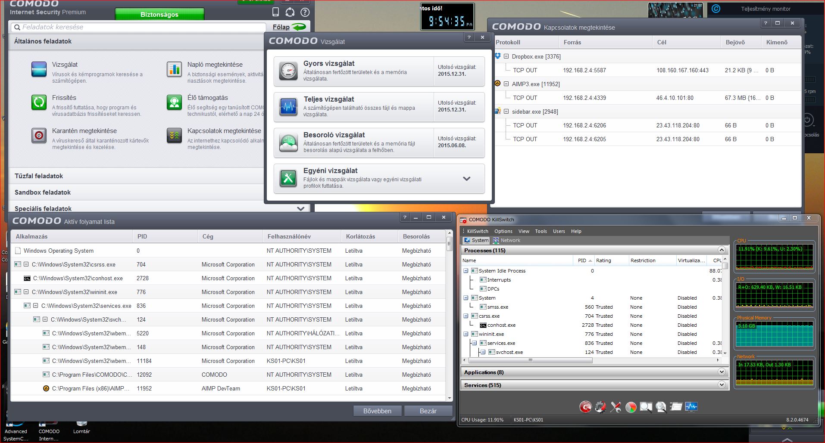The height and width of the screenshot is (443, 825).
Task: Click the Bővebben button
Action: pos(377,411)
